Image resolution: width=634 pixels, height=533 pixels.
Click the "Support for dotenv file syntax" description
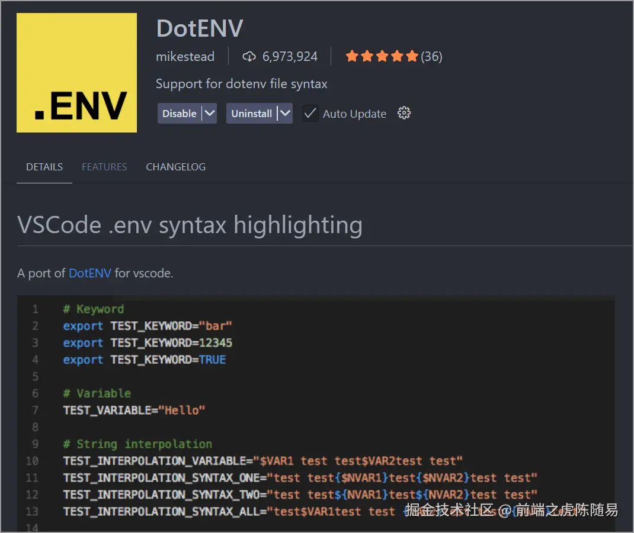[x=241, y=83]
